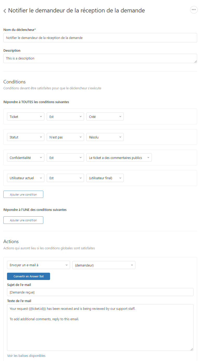The image size is (200, 361).
Task: Change the N'est pas operator dropdown
Action: pos(65,137)
